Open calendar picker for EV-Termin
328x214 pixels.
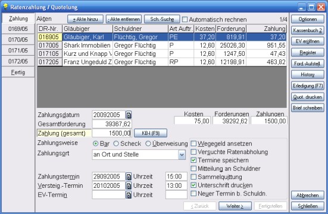[x=129, y=195]
